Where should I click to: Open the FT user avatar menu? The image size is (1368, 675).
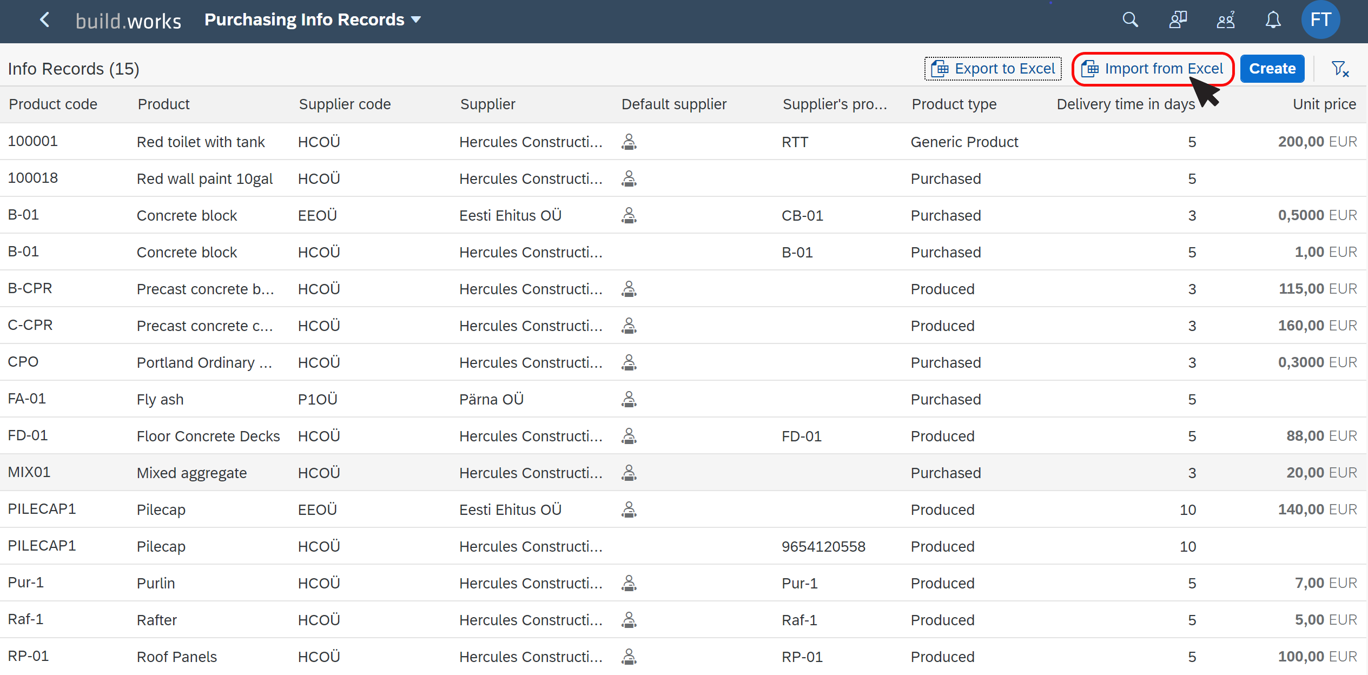point(1320,20)
